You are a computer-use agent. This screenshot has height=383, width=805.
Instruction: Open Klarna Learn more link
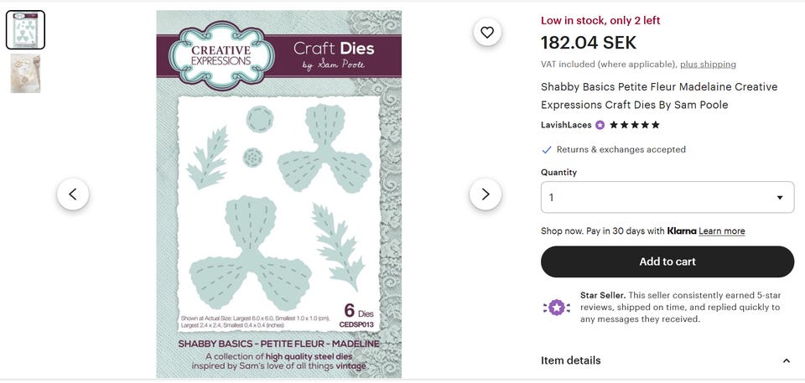[722, 231]
